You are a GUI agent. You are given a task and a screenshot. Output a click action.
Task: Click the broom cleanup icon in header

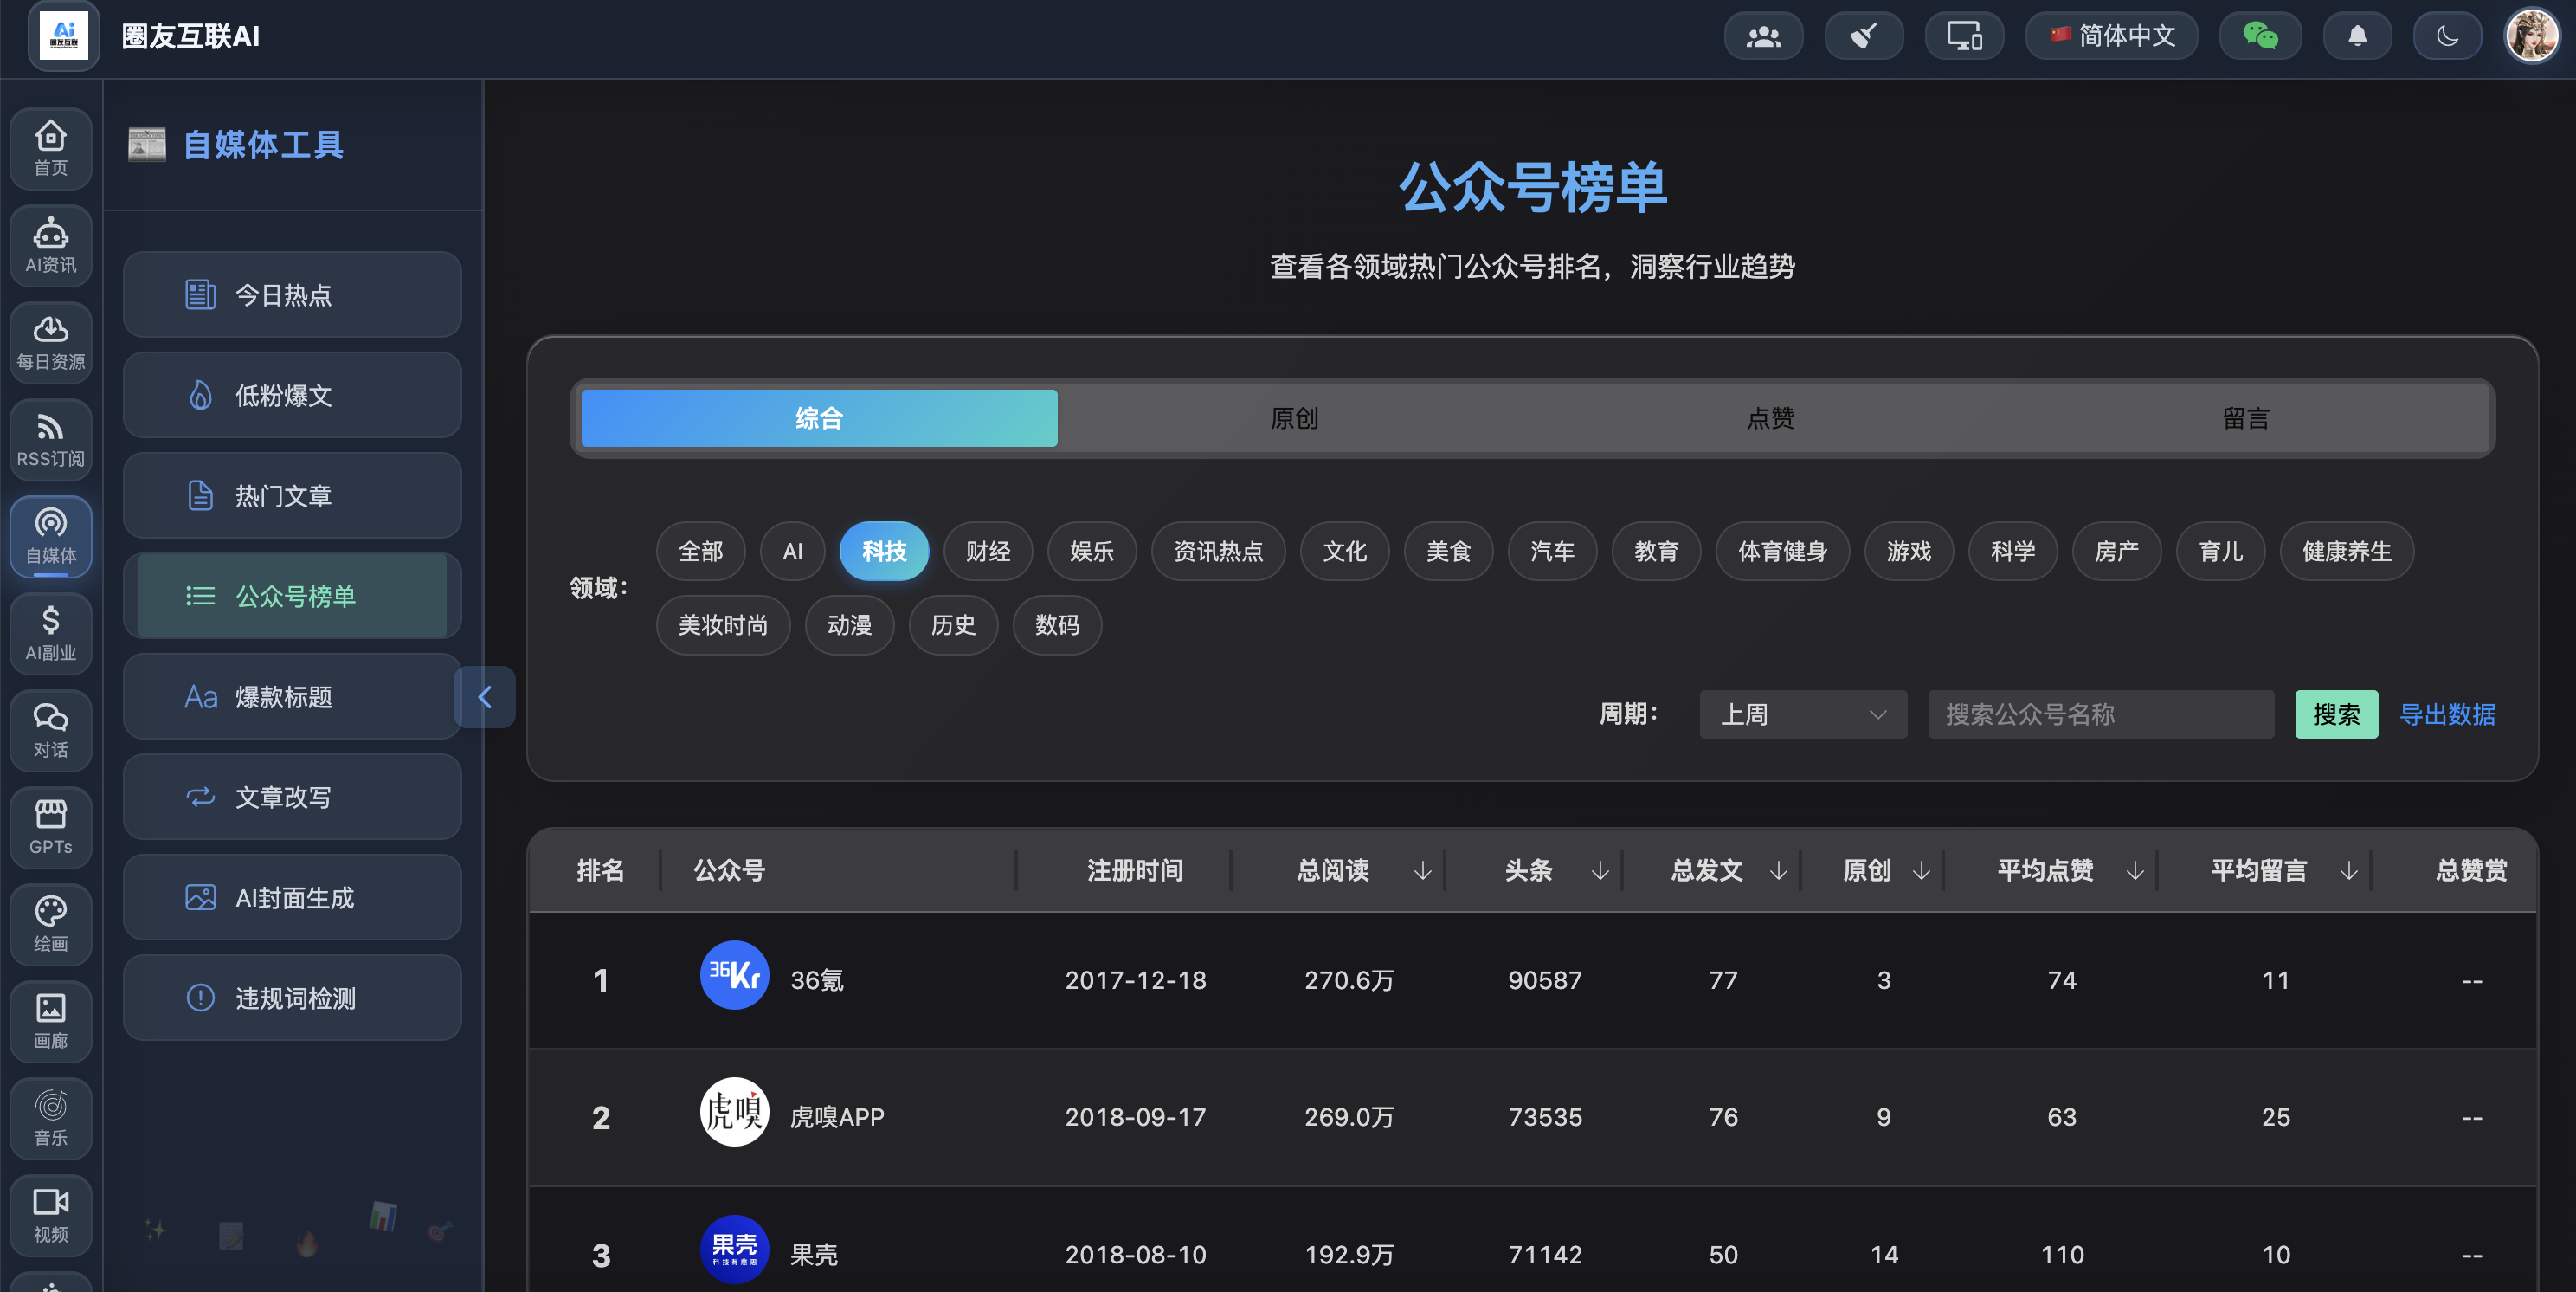[x=1863, y=37]
